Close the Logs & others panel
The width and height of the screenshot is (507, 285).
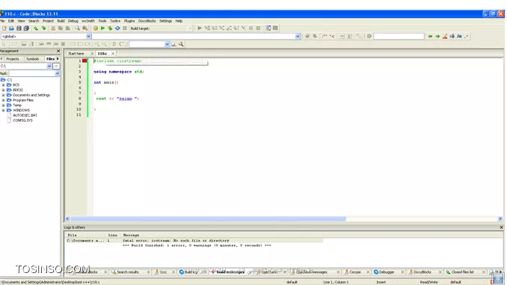(x=501, y=227)
